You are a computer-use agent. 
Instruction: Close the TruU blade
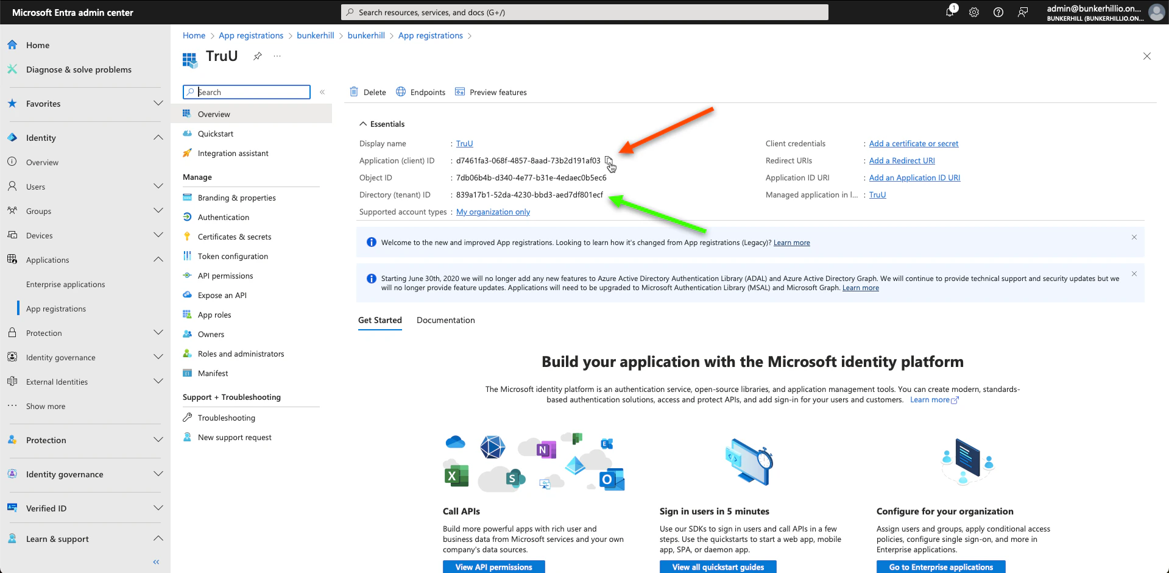click(1147, 56)
